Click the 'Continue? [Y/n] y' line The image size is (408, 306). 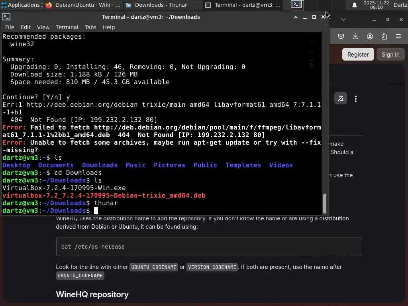click(x=36, y=97)
